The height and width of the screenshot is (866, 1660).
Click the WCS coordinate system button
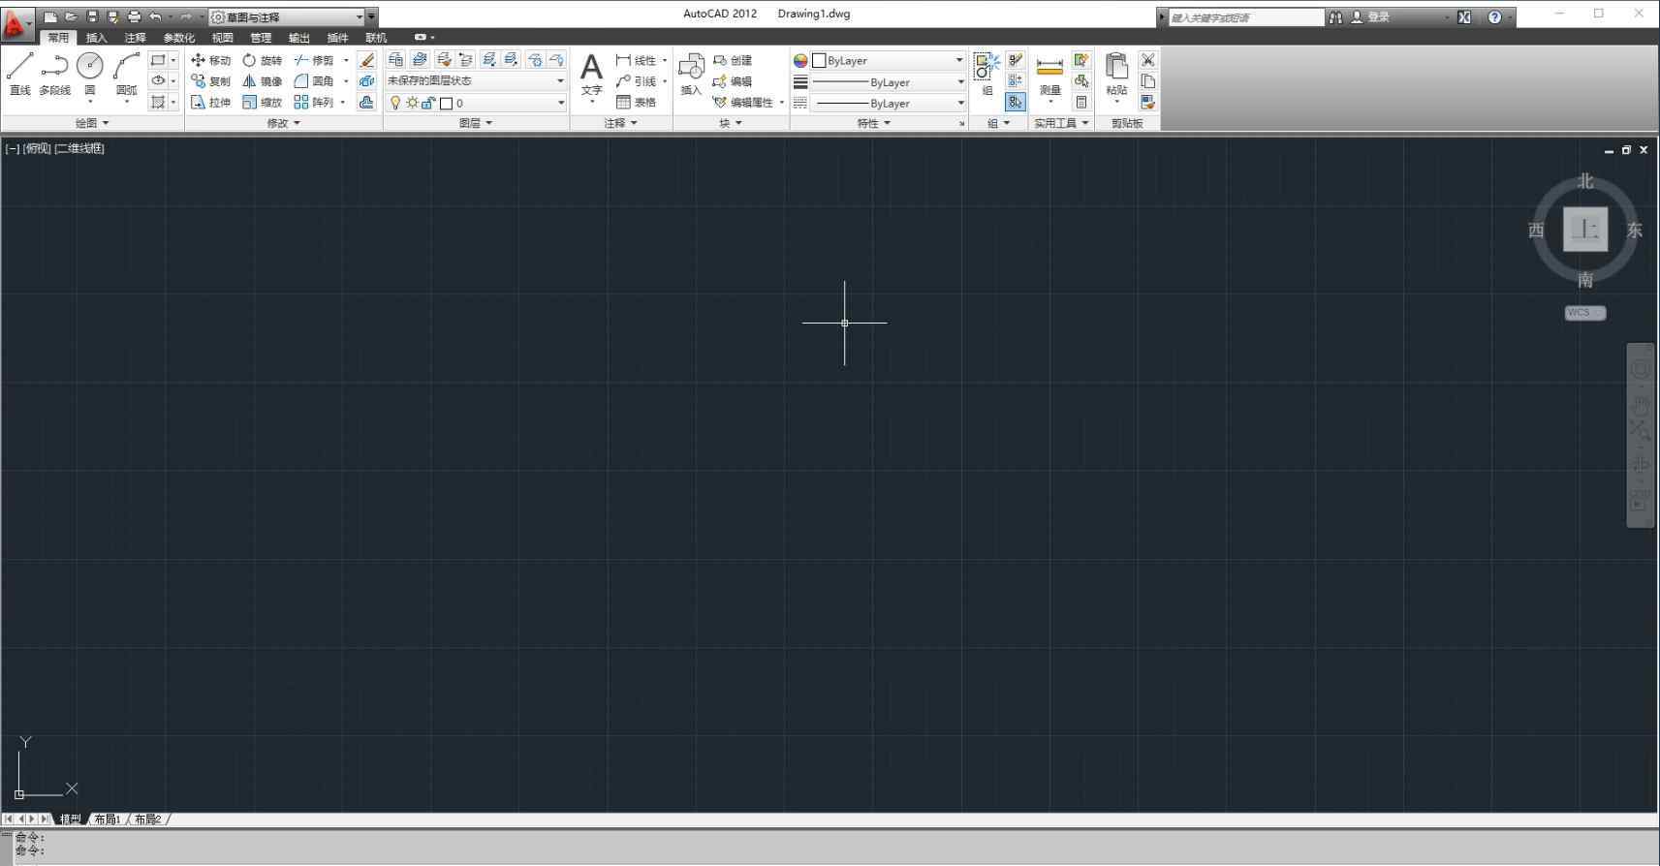click(x=1584, y=313)
